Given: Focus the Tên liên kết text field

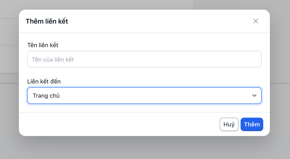Looking at the screenshot, I should click(144, 59).
